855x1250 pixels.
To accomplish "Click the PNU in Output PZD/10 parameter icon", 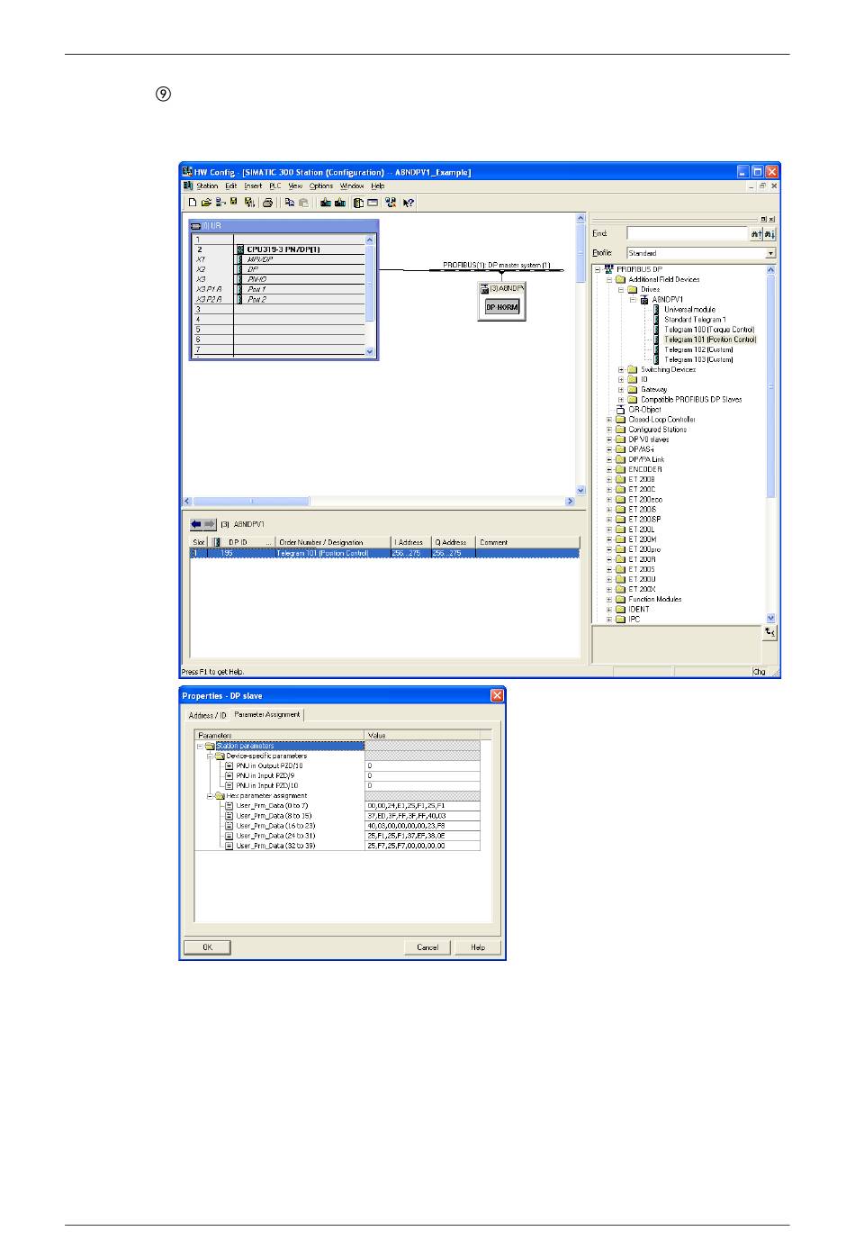I will [229, 765].
